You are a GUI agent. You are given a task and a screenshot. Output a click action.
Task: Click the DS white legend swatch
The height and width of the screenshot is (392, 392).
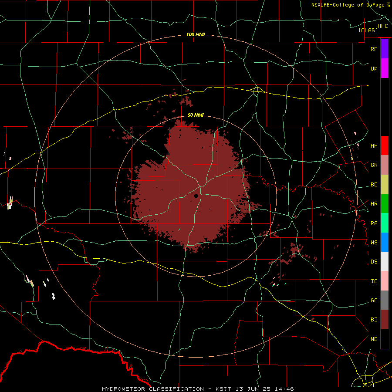click(x=385, y=261)
